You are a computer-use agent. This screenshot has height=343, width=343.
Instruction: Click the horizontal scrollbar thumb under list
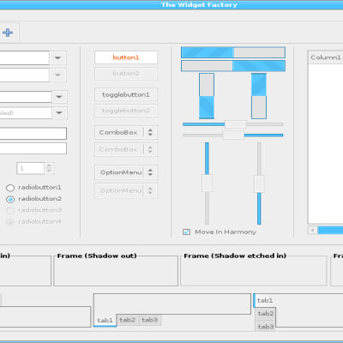click(x=330, y=230)
